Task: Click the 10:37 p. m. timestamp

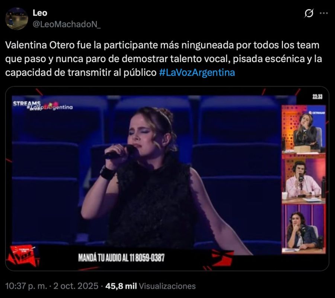Action: 26,286
